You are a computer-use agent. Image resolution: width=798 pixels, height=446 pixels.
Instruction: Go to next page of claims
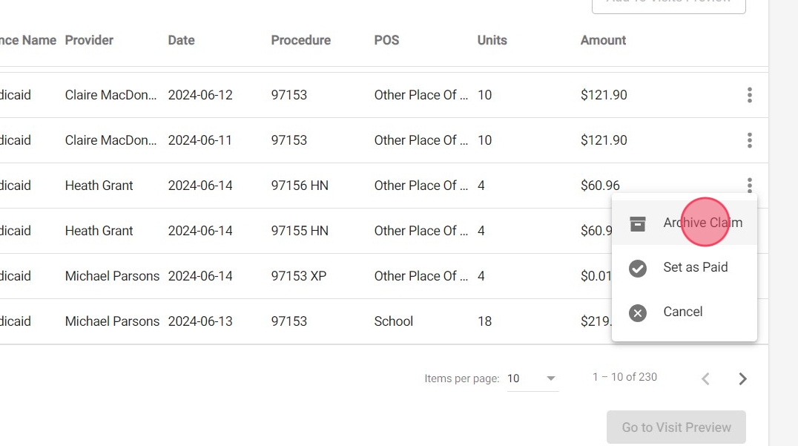[742, 378]
